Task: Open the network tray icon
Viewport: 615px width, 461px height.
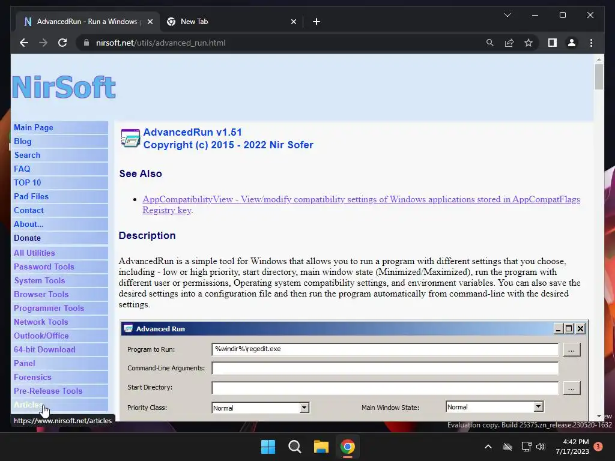Action: tap(526, 447)
